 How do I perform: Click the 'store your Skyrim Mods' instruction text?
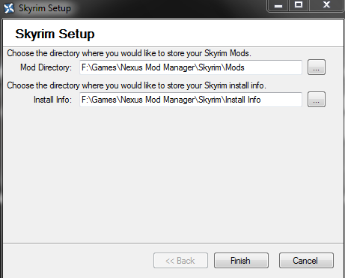coord(129,53)
